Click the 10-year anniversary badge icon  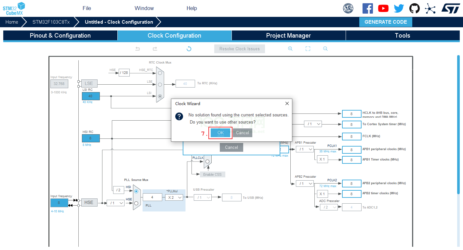pyautogui.click(x=348, y=8)
